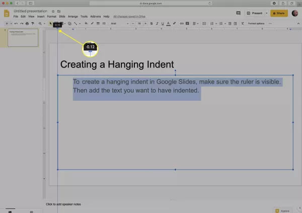Add a comment from the toolbar

click(187, 24)
